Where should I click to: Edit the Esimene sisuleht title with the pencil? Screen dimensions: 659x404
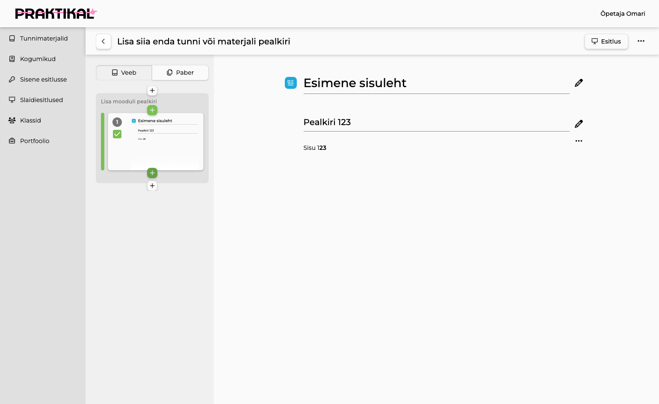(579, 83)
